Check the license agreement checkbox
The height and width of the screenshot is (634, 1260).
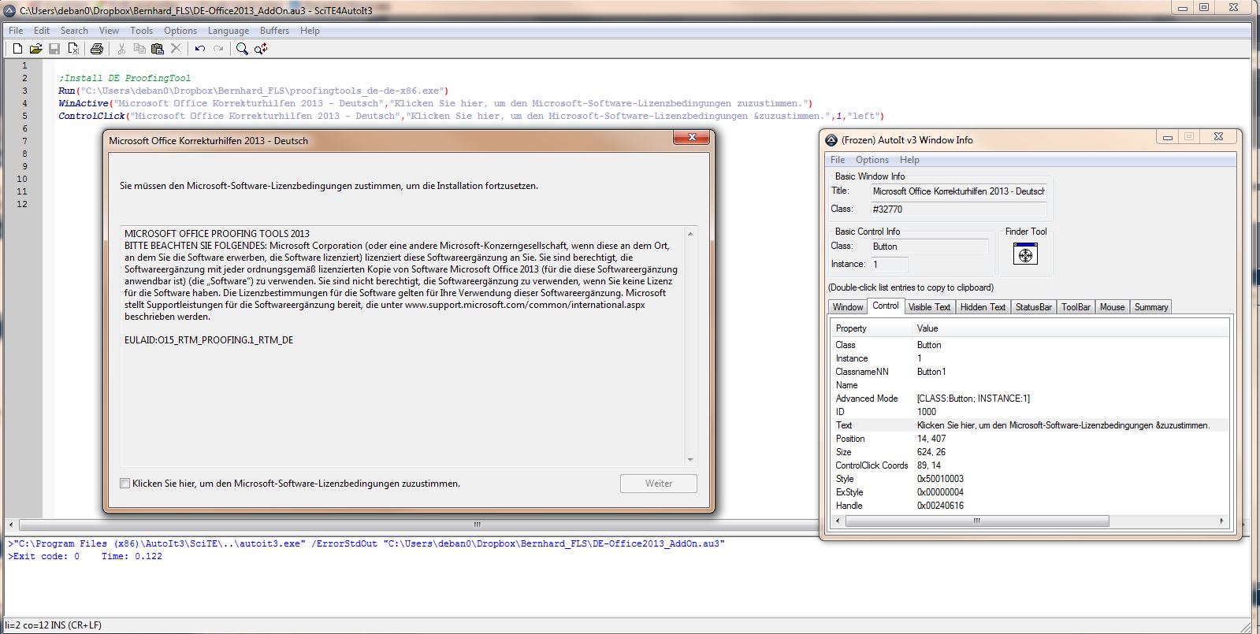[125, 484]
